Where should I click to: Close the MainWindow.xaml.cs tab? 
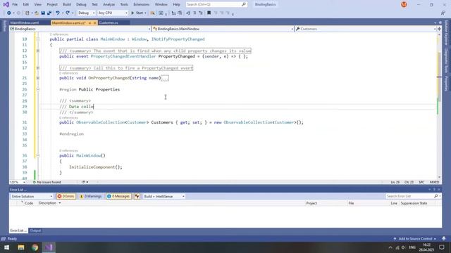click(95, 22)
